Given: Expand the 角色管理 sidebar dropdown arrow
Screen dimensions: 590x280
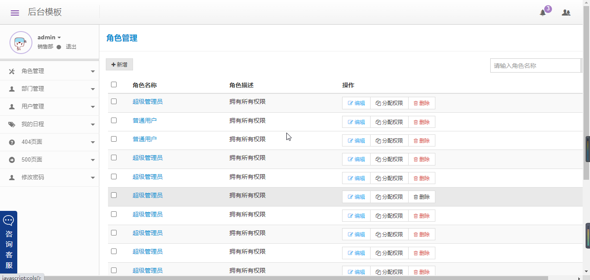Looking at the screenshot, I should (93, 71).
